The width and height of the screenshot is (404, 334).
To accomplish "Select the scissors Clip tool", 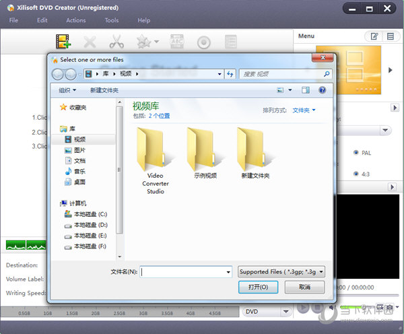I will [116, 42].
